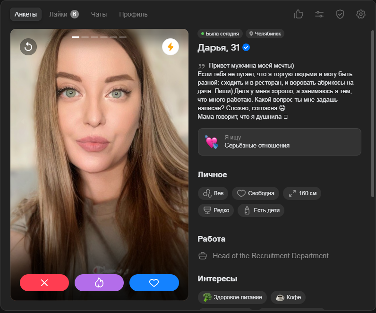Screen dimensions: 376x313
Task: Click the name Дарья, 31
Action: click(218, 48)
